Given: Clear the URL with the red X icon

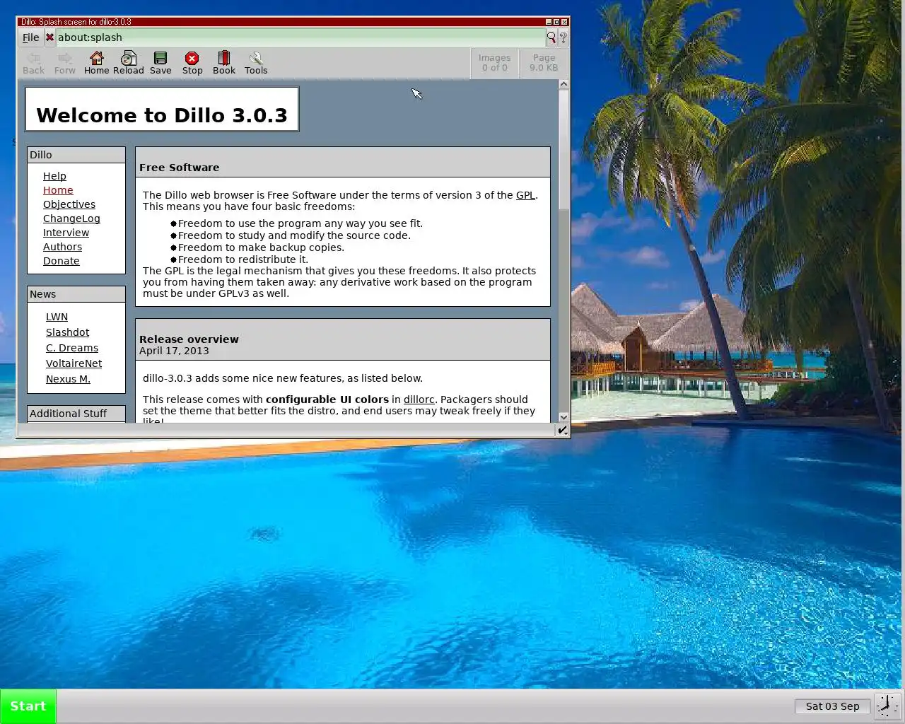Looking at the screenshot, I should coord(49,37).
